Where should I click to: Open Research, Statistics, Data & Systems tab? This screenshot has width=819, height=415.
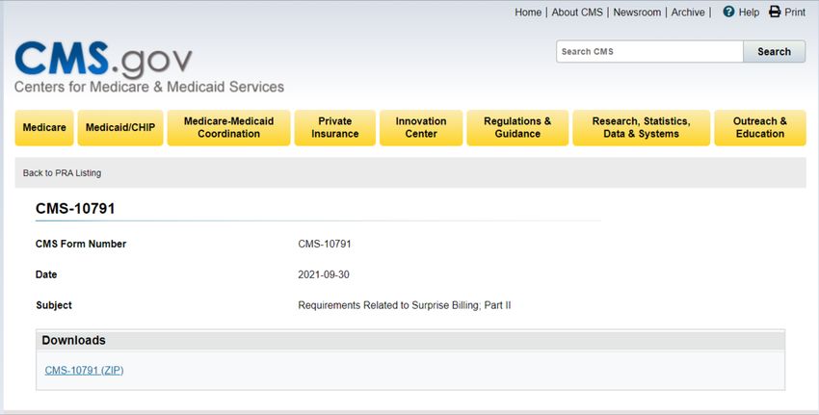coord(642,127)
